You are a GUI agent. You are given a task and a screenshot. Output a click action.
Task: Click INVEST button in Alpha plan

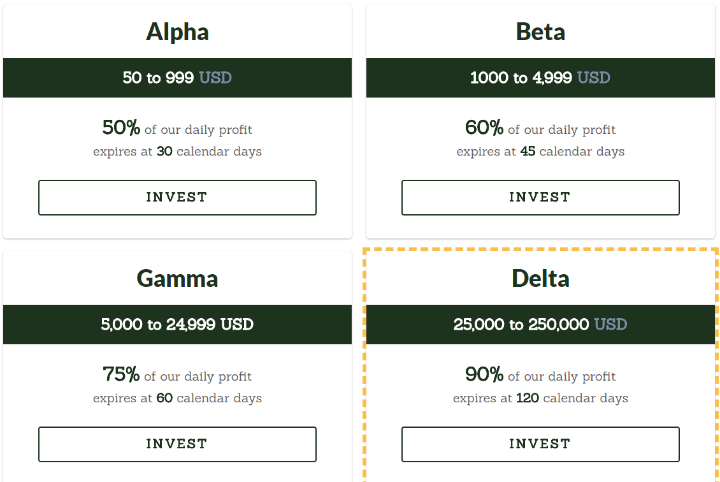177,198
